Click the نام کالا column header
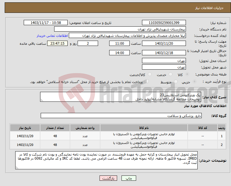This screenshot has width=231, height=186. pos(144,128)
